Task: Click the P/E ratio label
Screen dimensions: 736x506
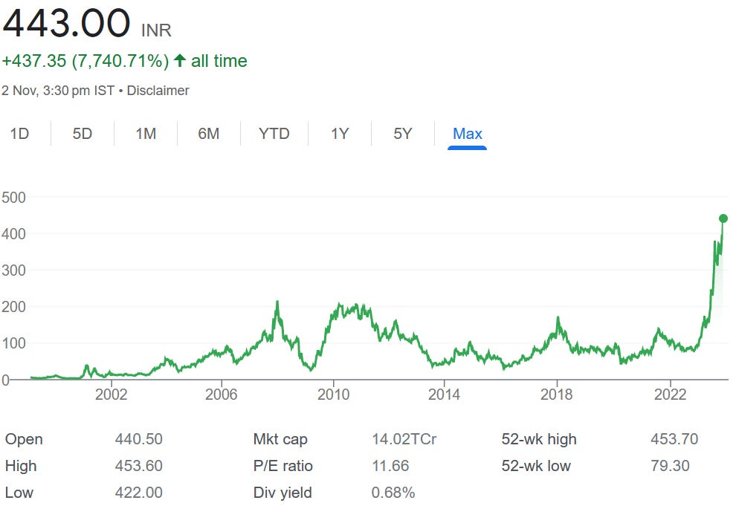Action: [x=283, y=466]
